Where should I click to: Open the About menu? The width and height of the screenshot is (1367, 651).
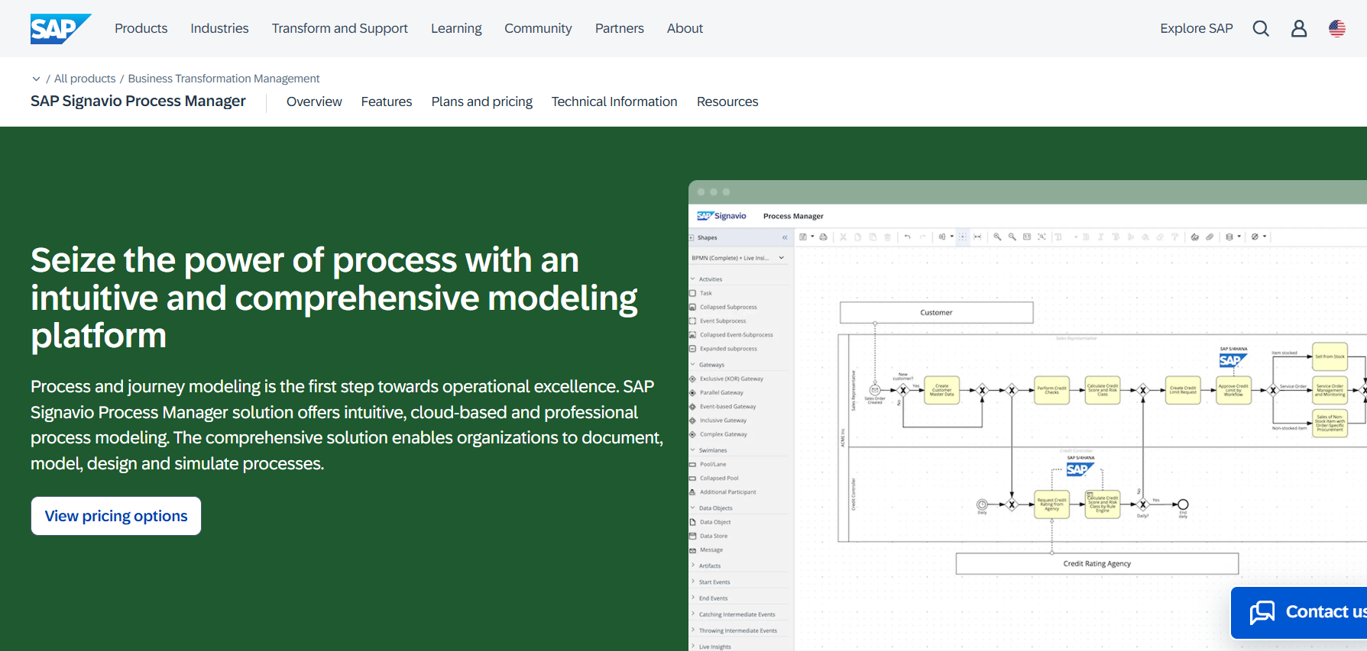point(685,28)
